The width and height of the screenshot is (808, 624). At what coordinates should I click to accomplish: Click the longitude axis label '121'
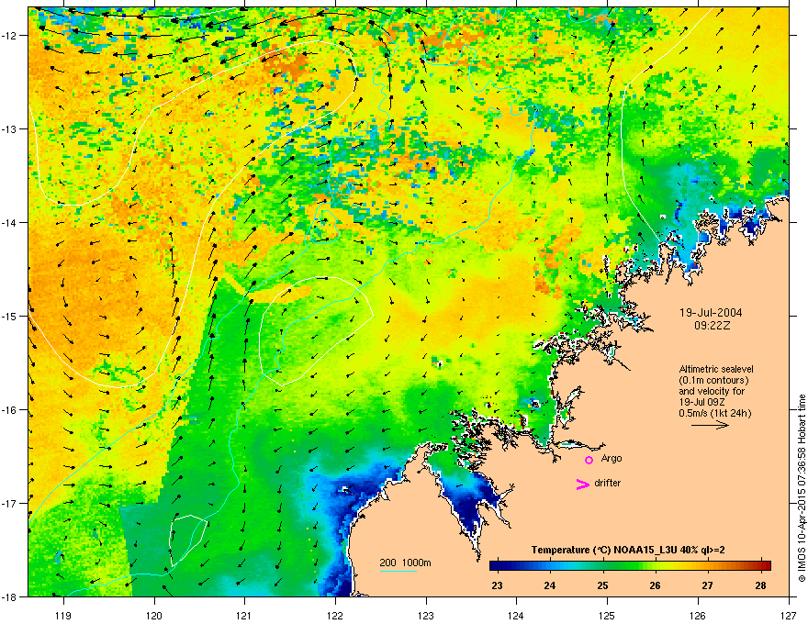click(x=244, y=615)
